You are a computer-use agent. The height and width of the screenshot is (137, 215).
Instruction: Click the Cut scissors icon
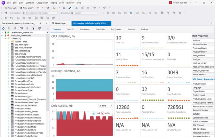click(77, 8)
